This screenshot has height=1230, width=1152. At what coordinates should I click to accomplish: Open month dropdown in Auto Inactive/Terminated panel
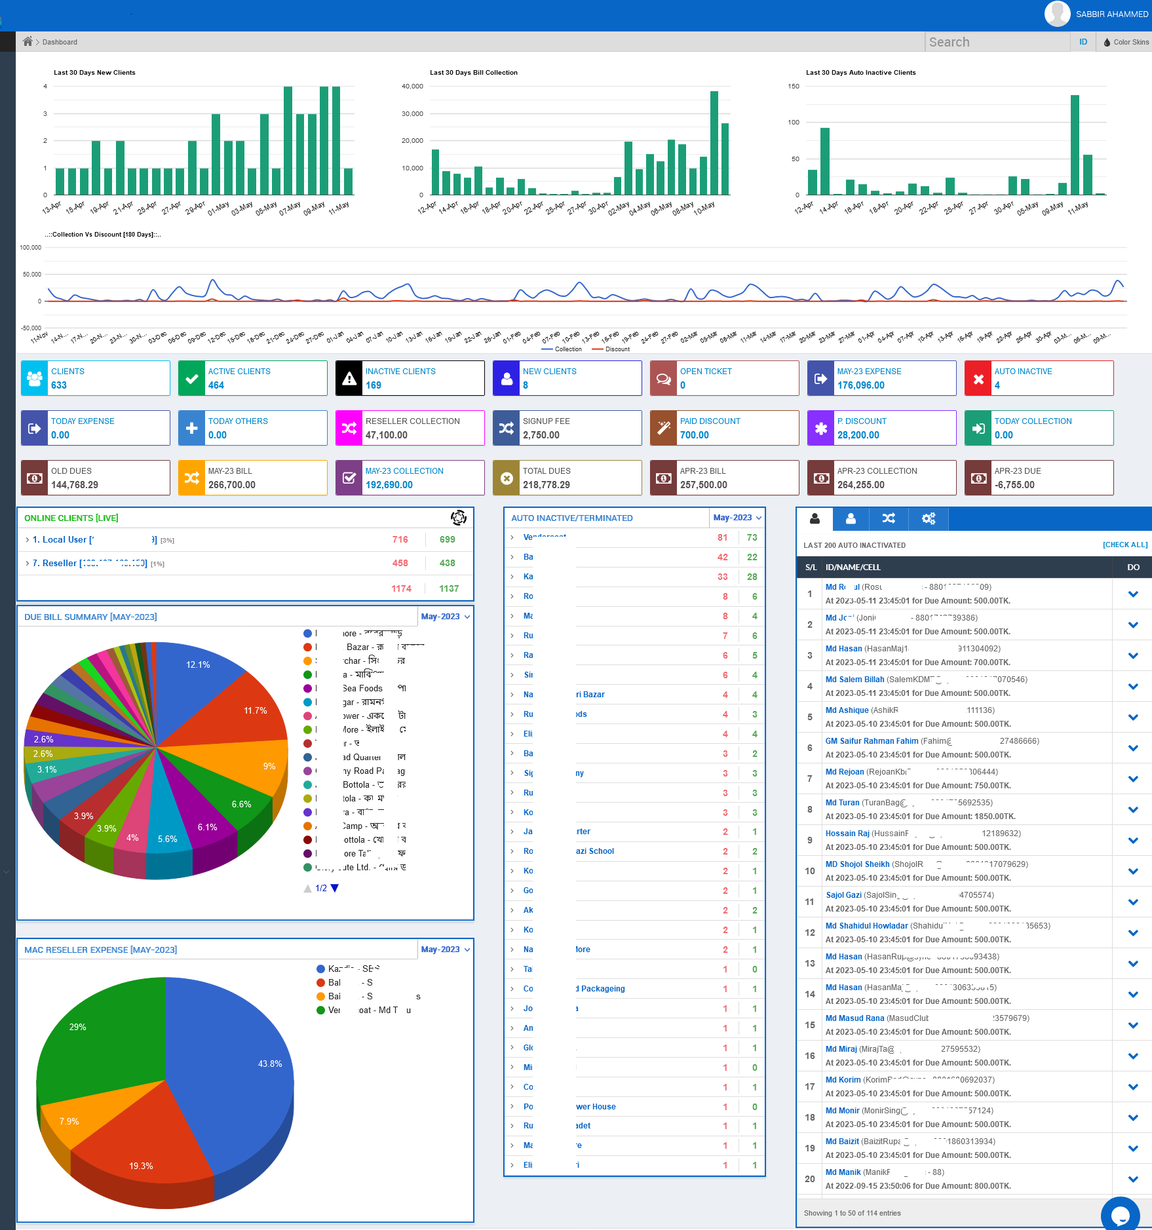(x=737, y=518)
